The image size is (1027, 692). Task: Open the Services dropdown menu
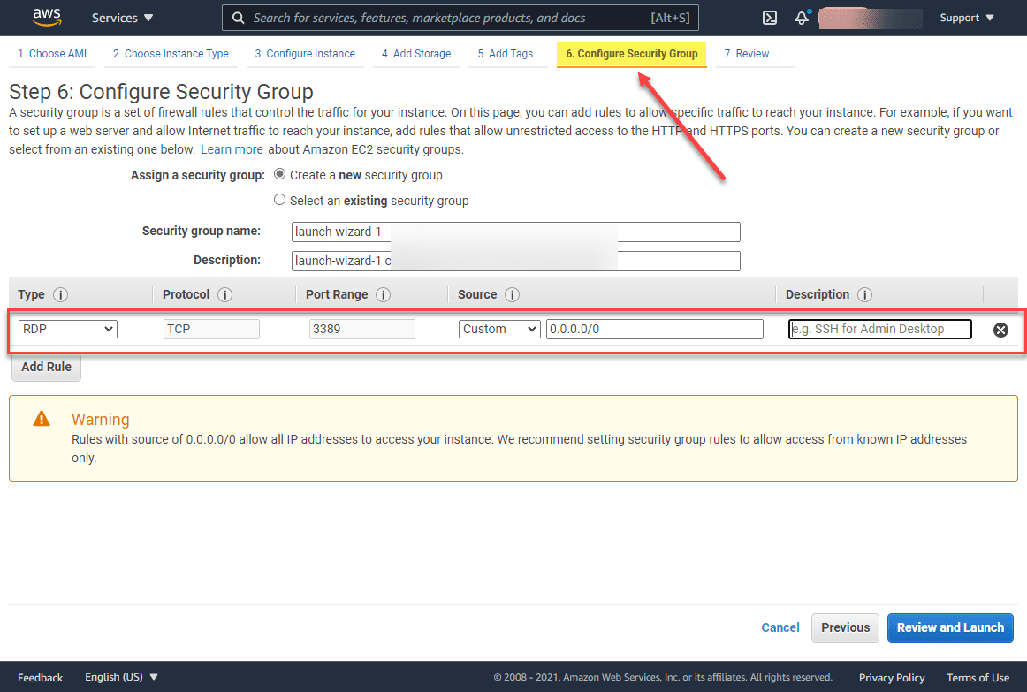[x=123, y=18]
